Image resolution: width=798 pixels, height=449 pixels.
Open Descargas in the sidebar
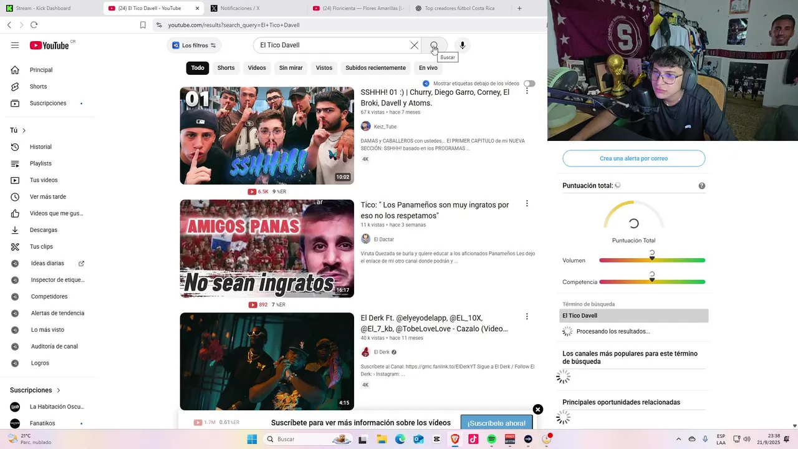pos(44,230)
